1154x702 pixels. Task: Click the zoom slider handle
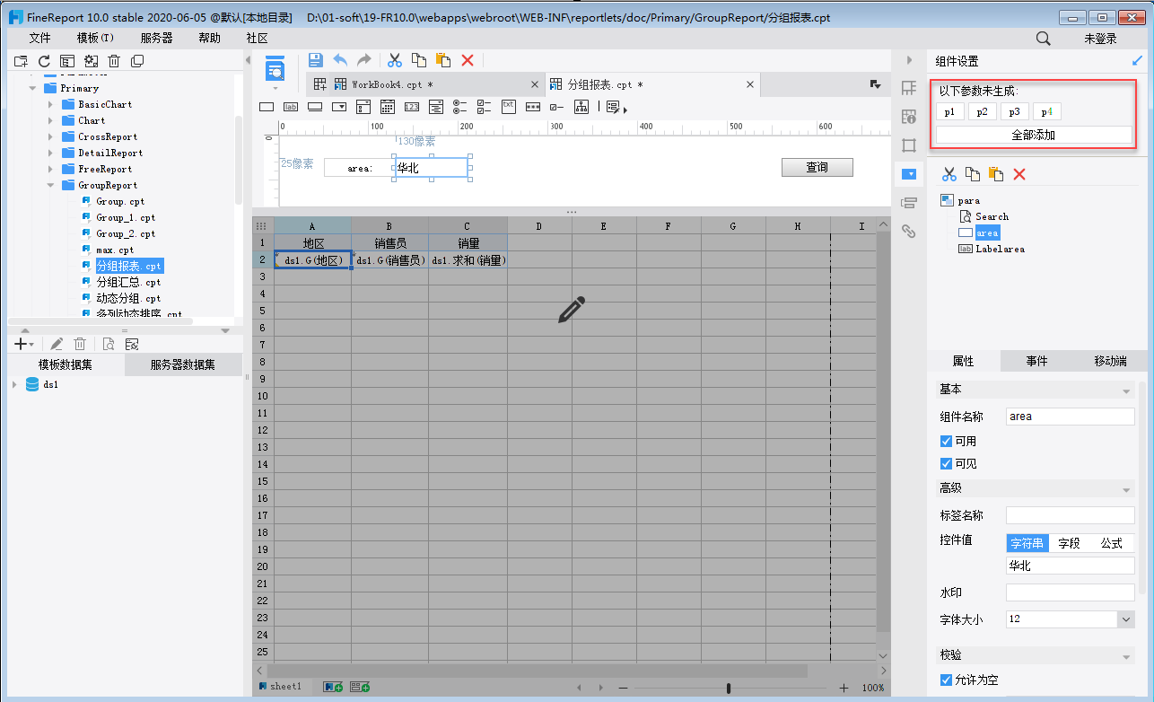coord(729,688)
